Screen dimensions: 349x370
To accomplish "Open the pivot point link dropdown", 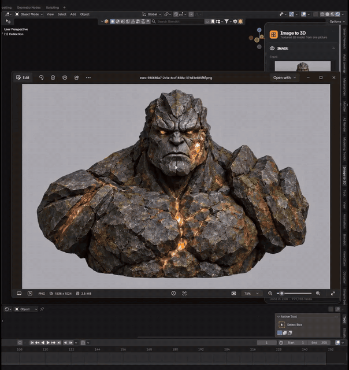I will (x=168, y=14).
